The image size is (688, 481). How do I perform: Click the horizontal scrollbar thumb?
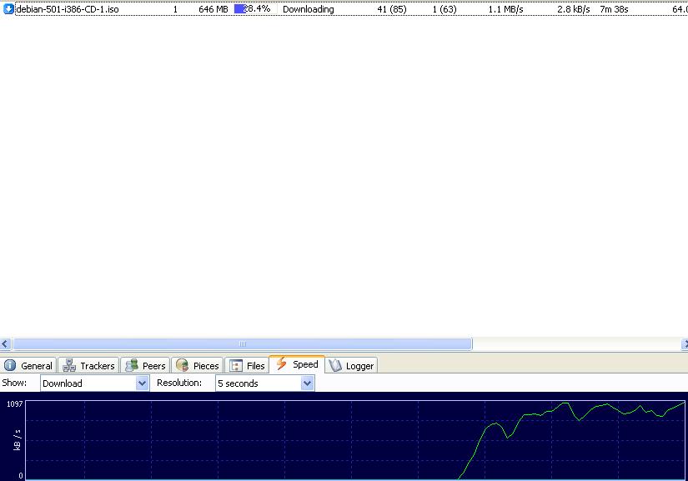[x=243, y=344]
